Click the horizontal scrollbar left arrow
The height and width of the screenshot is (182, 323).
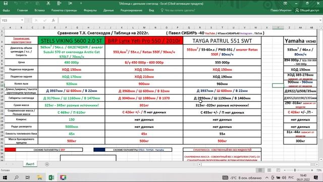point(199,164)
